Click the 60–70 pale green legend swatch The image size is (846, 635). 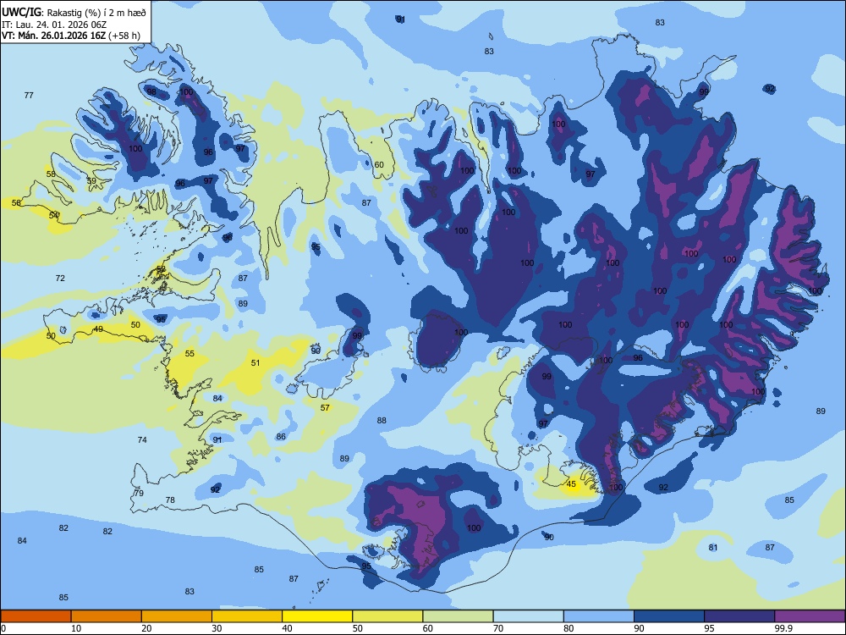point(458,616)
